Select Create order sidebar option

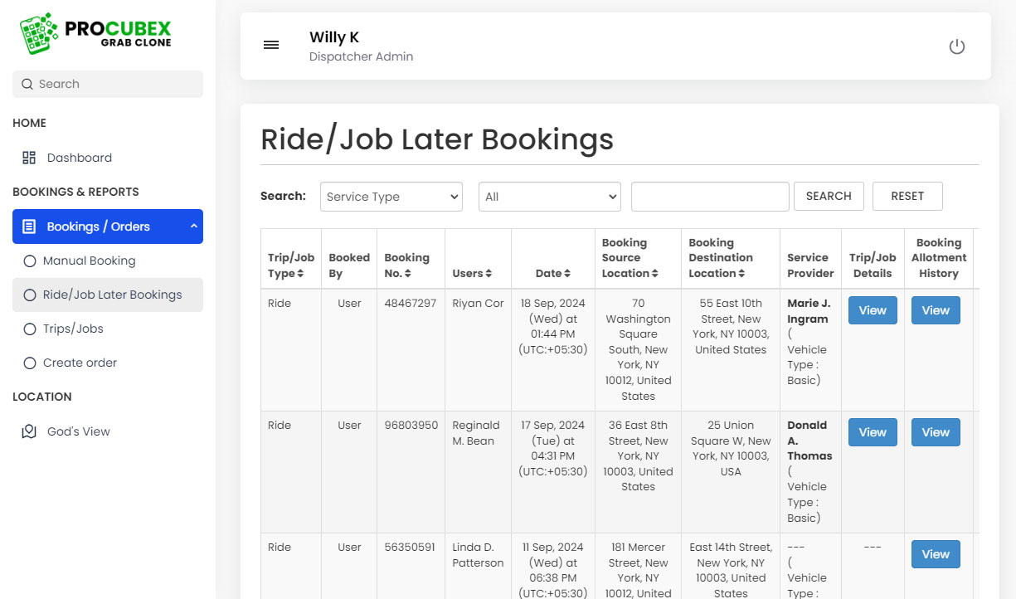pyautogui.click(x=80, y=363)
